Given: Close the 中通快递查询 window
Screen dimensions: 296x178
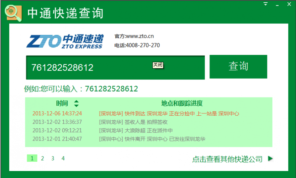Looking at the screenshot, I should click(x=289, y=4).
